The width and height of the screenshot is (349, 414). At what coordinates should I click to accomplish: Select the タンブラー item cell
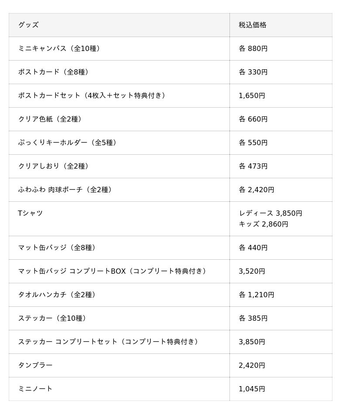click(119, 366)
